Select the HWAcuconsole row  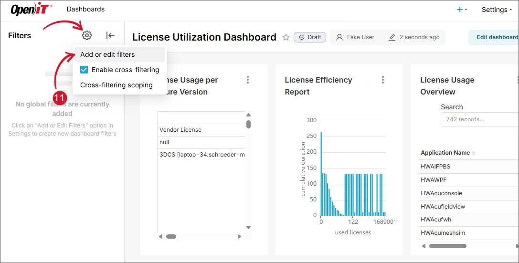pyautogui.click(x=468, y=193)
